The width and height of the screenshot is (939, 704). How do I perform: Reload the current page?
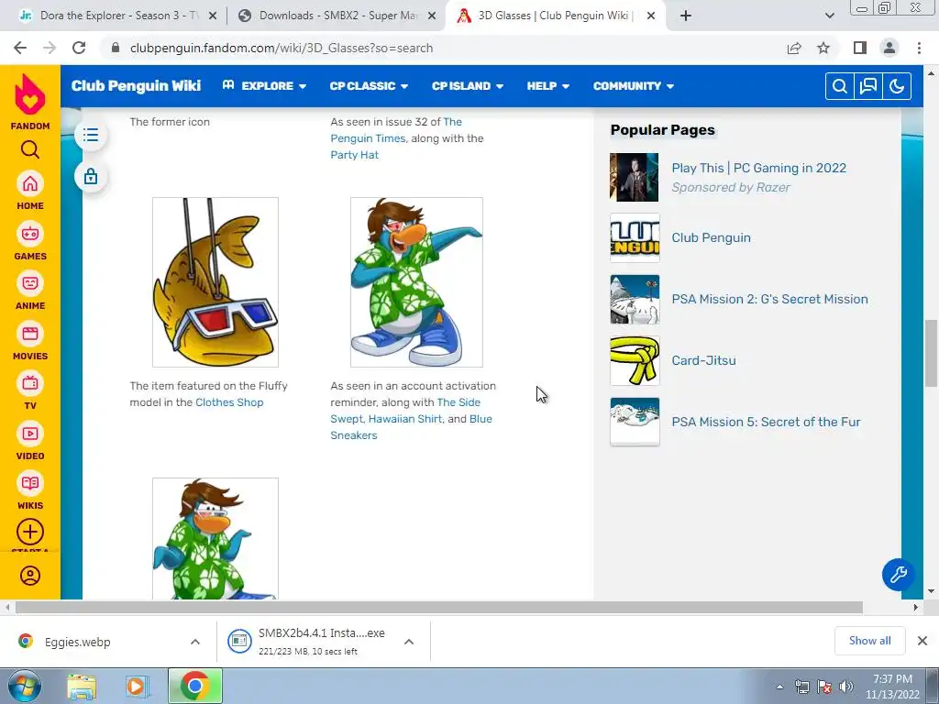click(79, 48)
